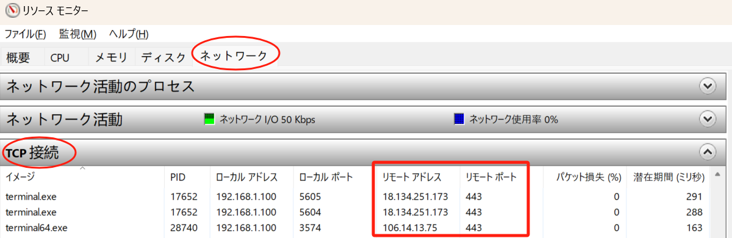Image resolution: width=732 pixels, height=238 pixels.
Task: Click the blue ネットワーク使用率 indicator square
Action: pos(460,119)
